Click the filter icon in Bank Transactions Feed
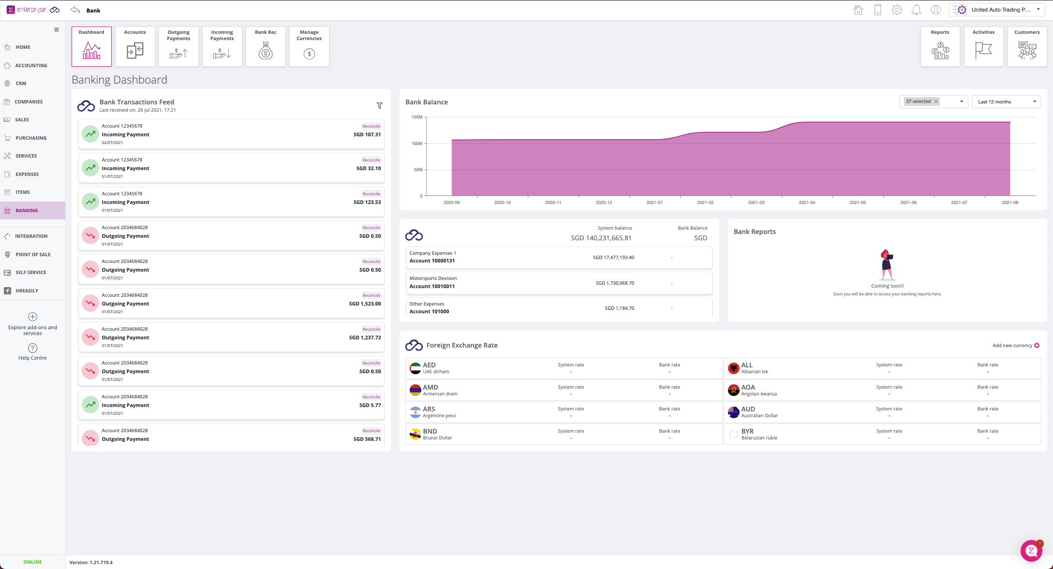Screen dimensions: 1053x569 pos(379,105)
